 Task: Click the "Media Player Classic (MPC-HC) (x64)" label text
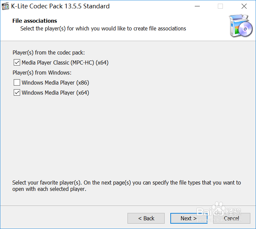pos(65,63)
